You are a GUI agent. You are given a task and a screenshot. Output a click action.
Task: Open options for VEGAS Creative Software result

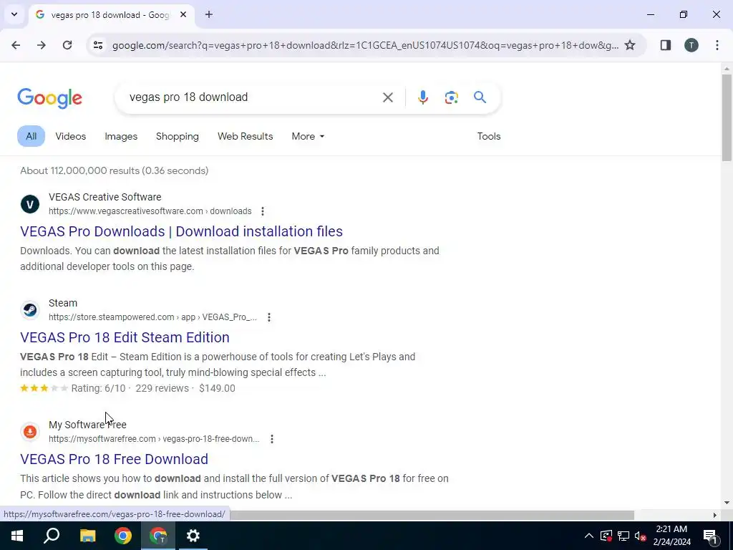(263, 211)
